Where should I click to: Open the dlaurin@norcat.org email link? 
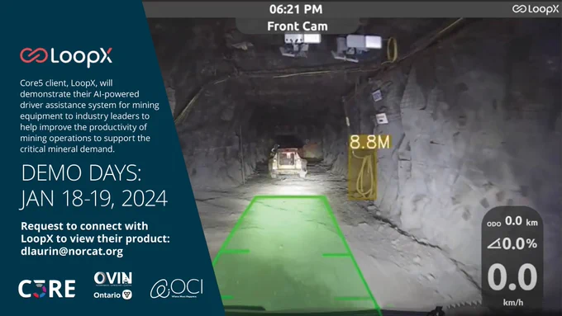pyautogui.click(x=72, y=251)
